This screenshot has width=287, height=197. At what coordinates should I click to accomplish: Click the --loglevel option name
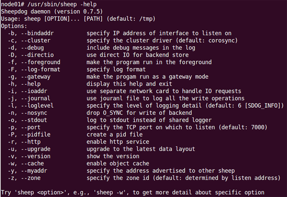(37, 105)
